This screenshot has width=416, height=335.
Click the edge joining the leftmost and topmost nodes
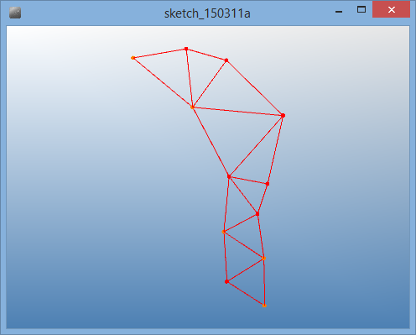tap(159, 54)
